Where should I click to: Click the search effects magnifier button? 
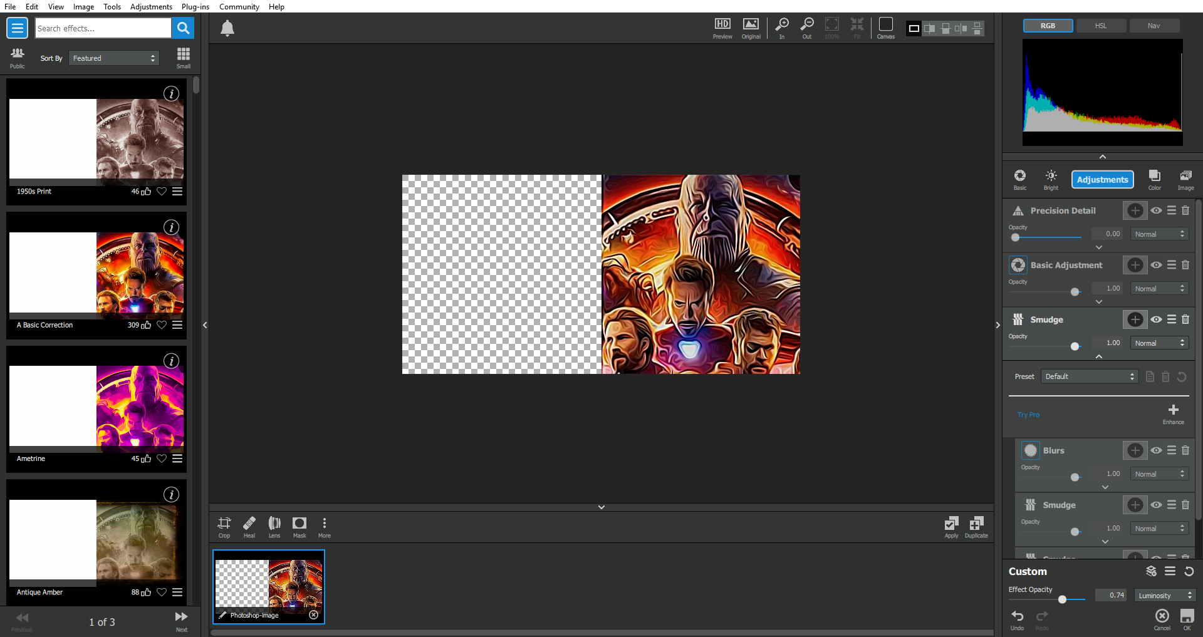click(x=183, y=28)
